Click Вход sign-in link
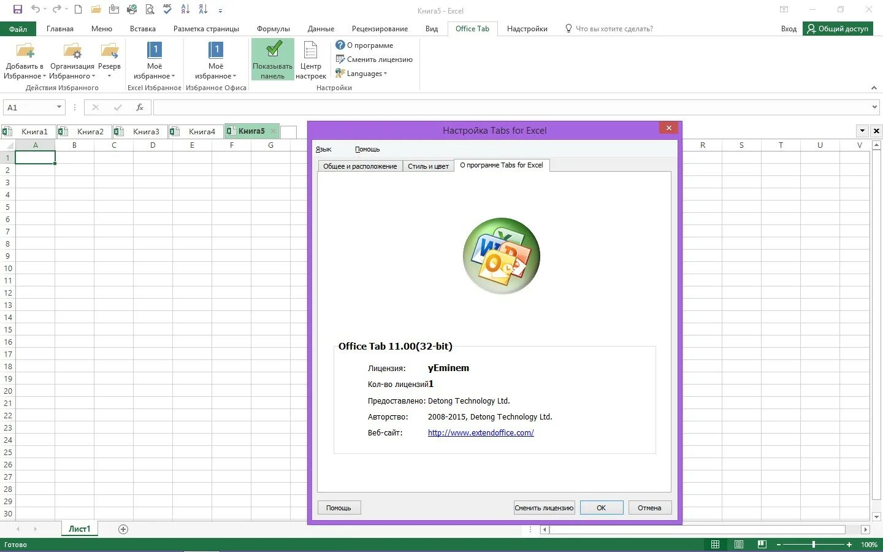 [789, 29]
